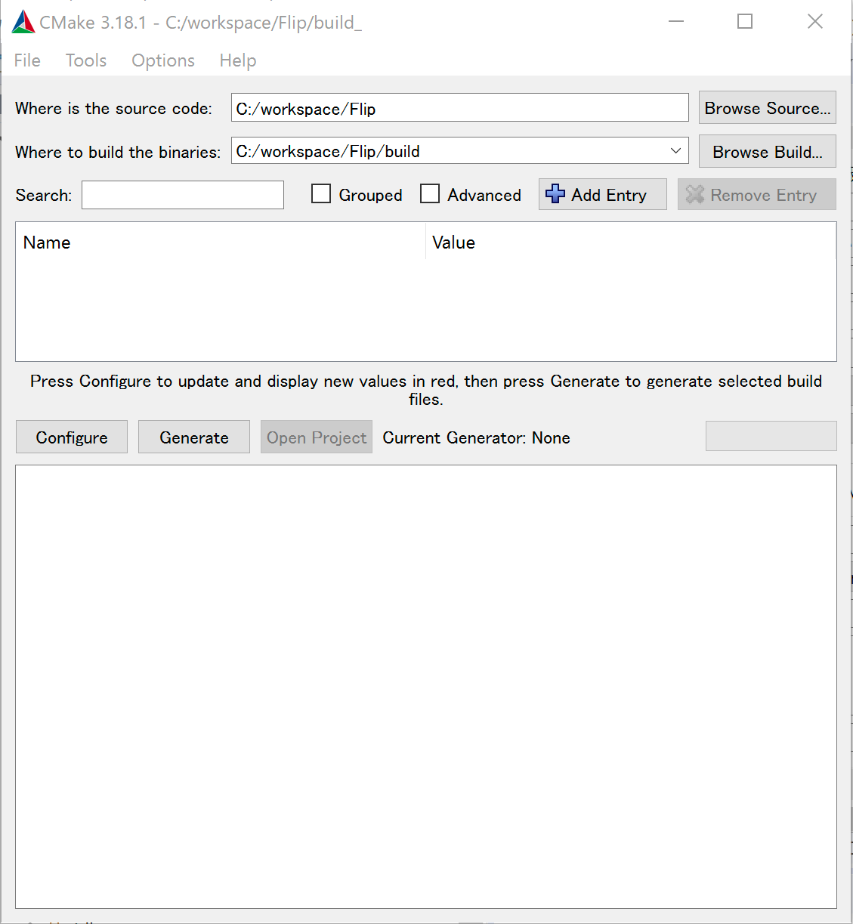
Task: Open the Options menu
Action: (x=163, y=60)
